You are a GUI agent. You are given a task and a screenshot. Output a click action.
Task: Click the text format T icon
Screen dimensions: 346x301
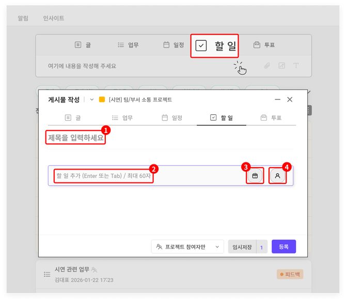click(x=296, y=66)
